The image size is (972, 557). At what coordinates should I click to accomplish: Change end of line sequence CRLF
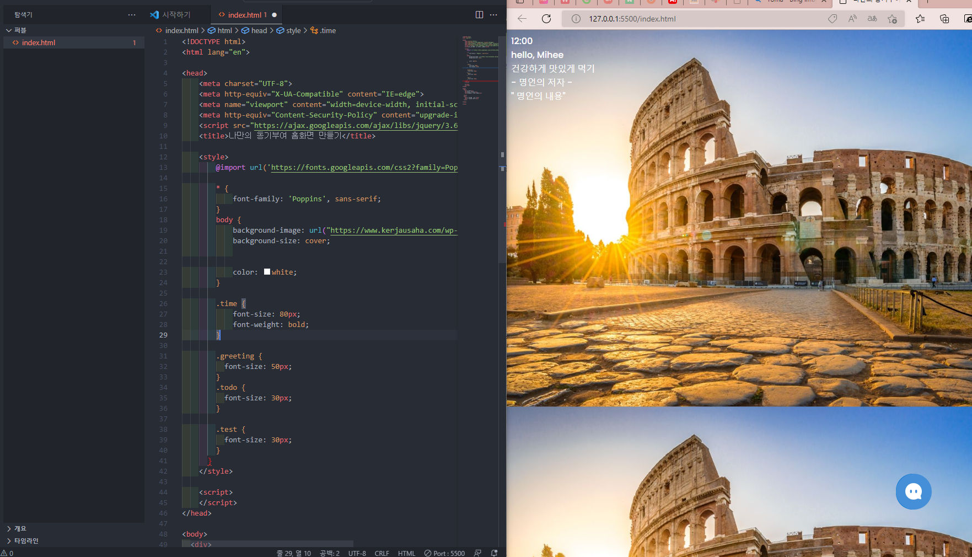382,553
